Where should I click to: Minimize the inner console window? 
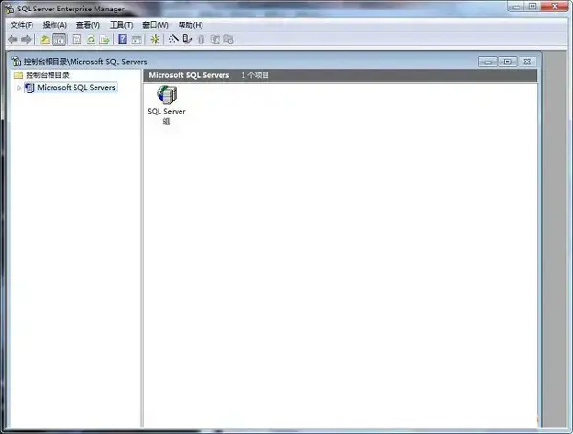tap(488, 61)
